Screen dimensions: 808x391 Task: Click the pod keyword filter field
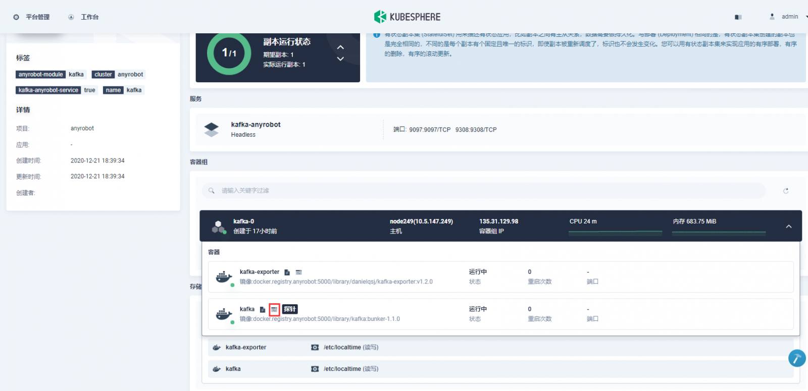[484, 191]
